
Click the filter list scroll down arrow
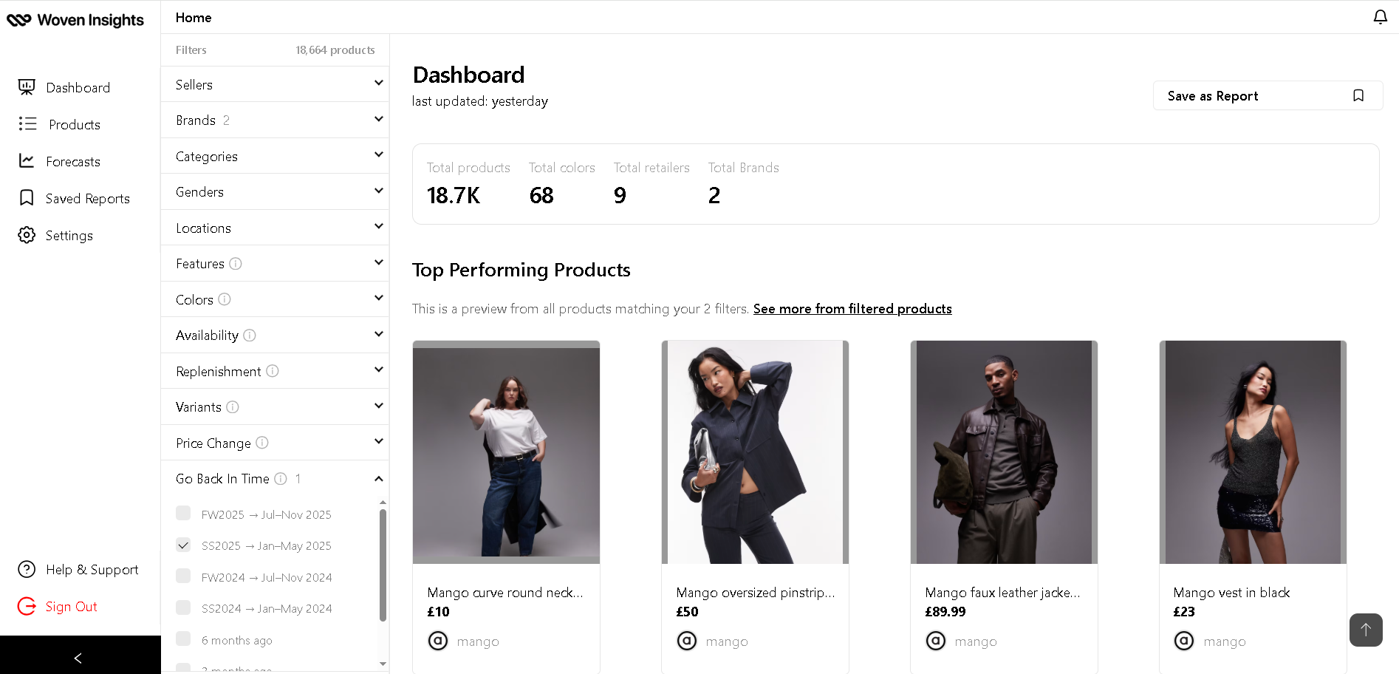click(383, 664)
